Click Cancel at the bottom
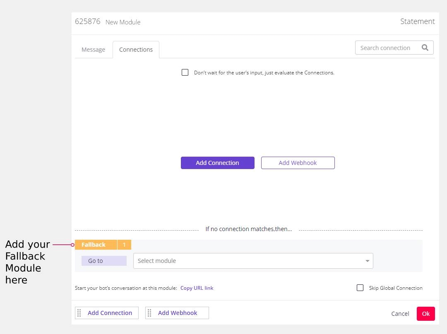 coord(400,313)
